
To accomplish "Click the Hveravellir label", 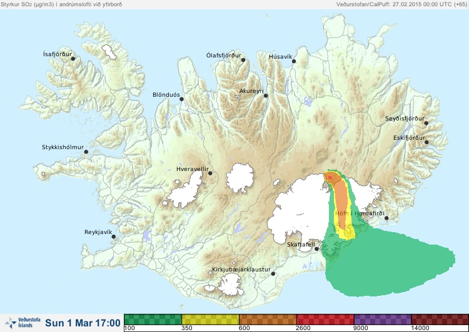I will [x=193, y=169].
